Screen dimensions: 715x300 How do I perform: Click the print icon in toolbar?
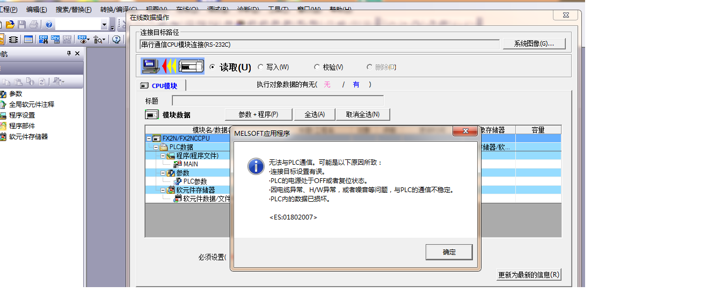coord(34,25)
